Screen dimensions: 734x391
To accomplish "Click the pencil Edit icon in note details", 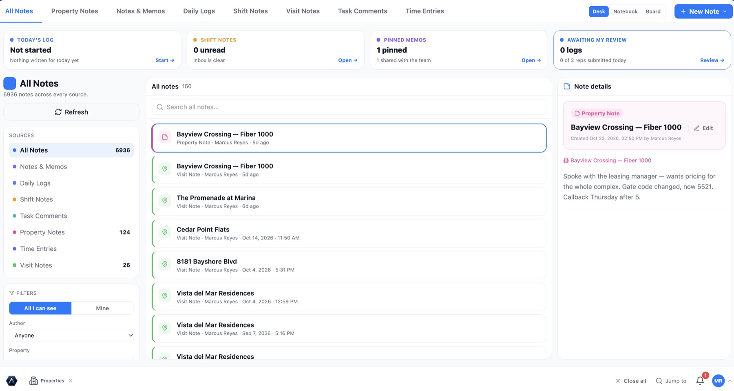I will [696, 128].
